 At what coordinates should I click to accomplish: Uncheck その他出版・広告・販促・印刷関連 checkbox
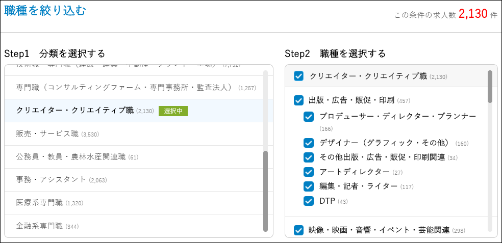[x=309, y=157]
